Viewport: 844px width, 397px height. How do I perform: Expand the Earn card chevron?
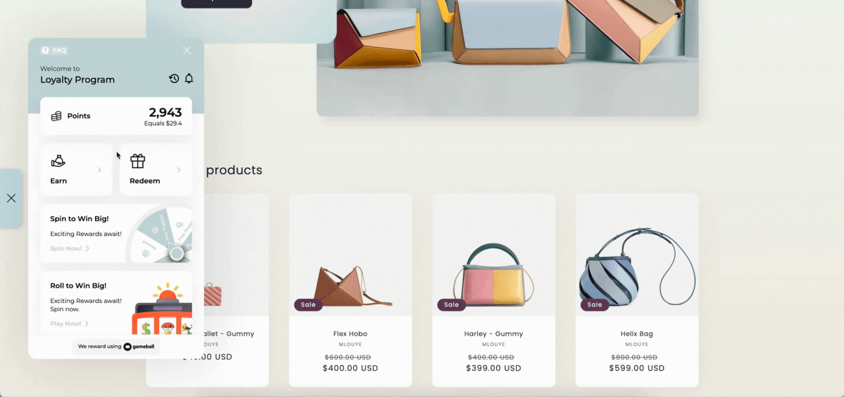click(99, 170)
